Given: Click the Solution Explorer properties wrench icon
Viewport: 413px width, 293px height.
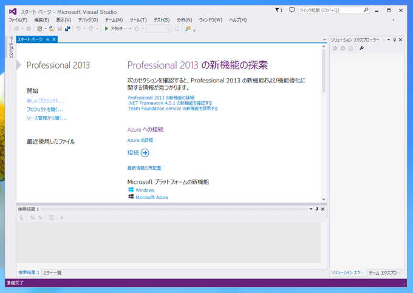Looking at the screenshot, I should (x=361, y=48).
